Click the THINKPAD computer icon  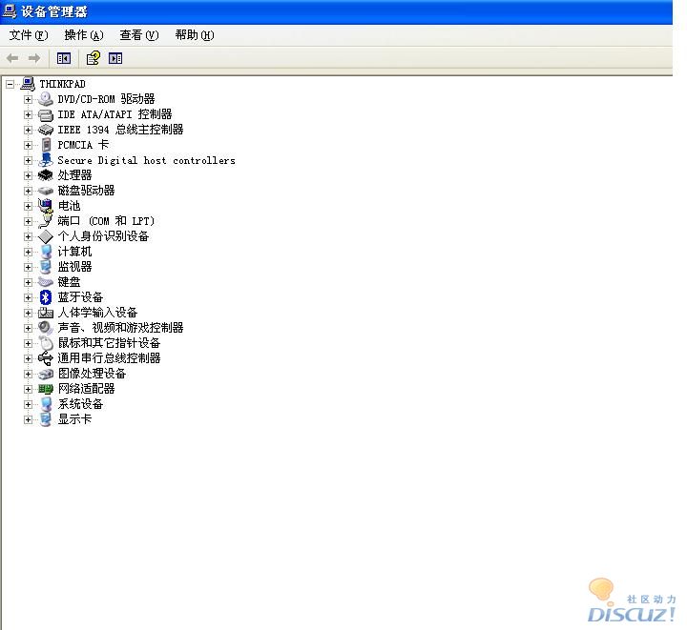28,84
